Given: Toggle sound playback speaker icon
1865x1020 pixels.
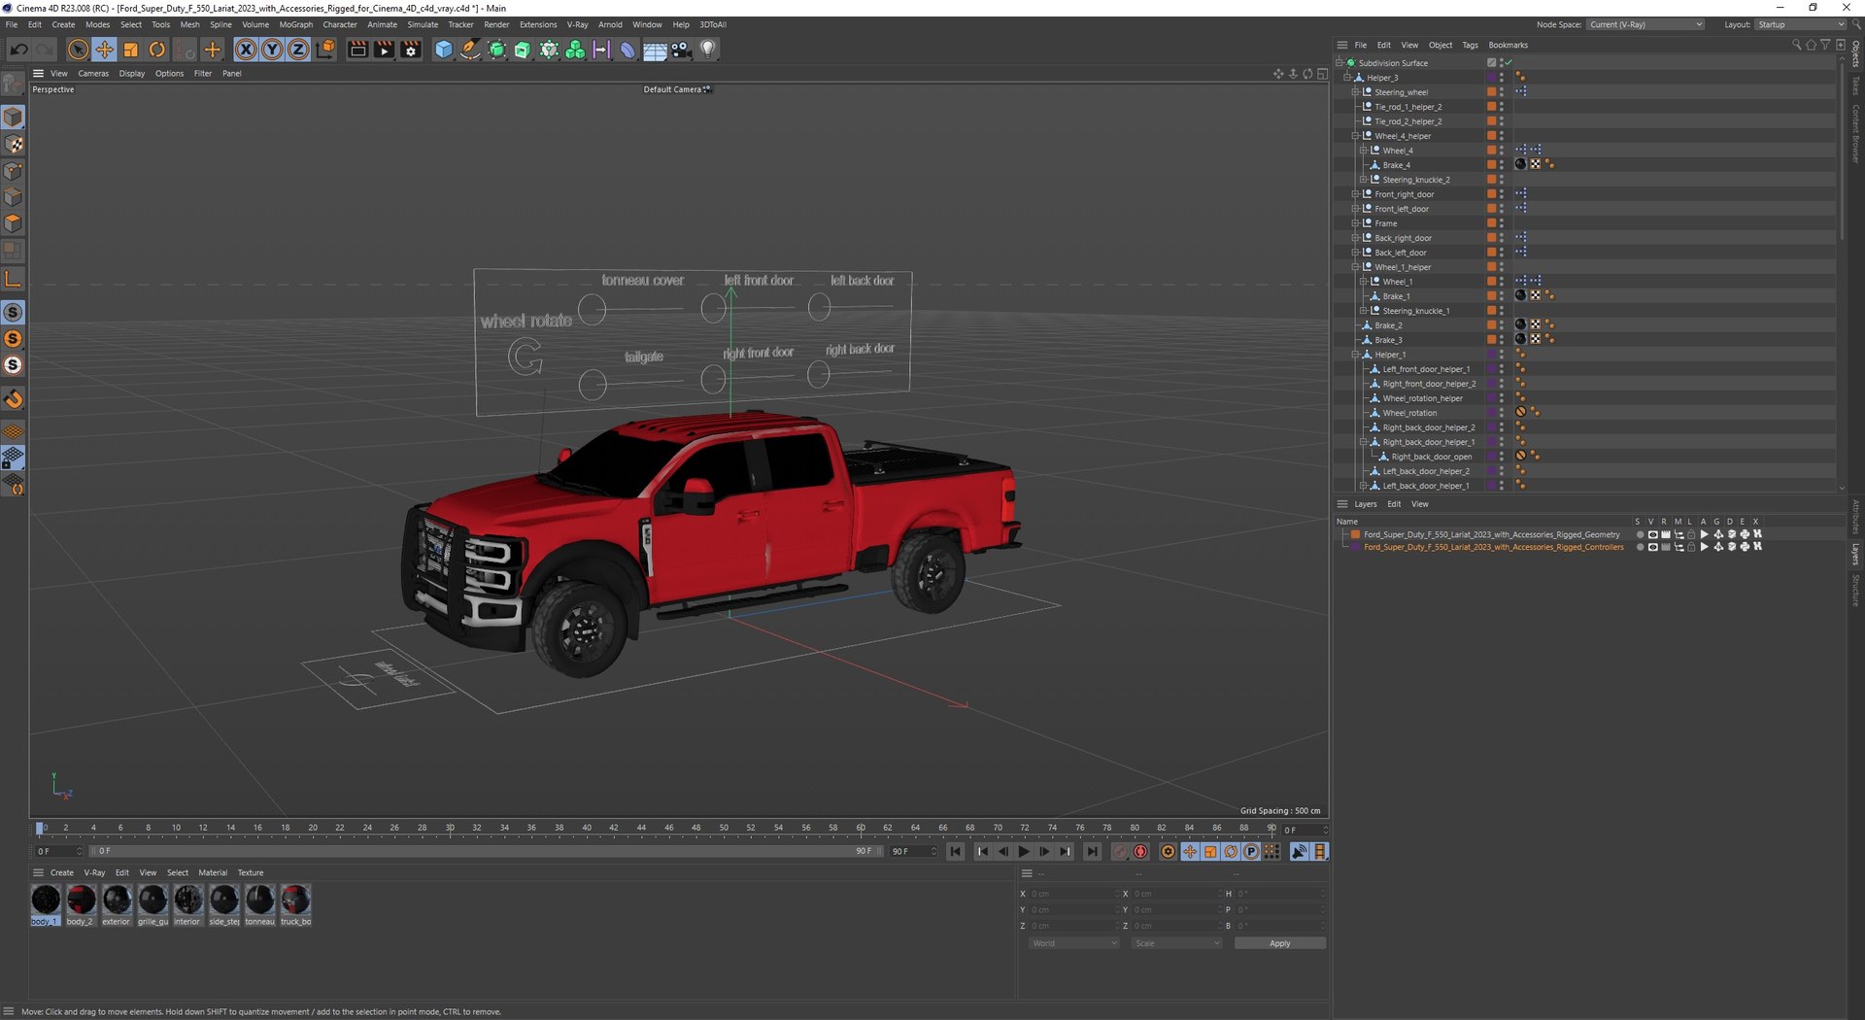Looking at the screenshot, I should pyautogui.click(x=1300, y=852).
